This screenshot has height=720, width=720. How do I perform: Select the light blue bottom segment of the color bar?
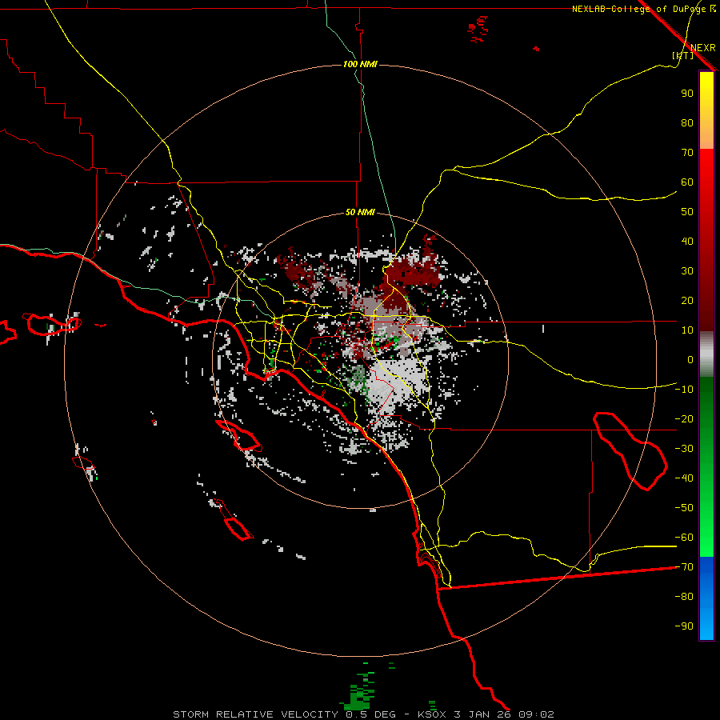[706, 625]
